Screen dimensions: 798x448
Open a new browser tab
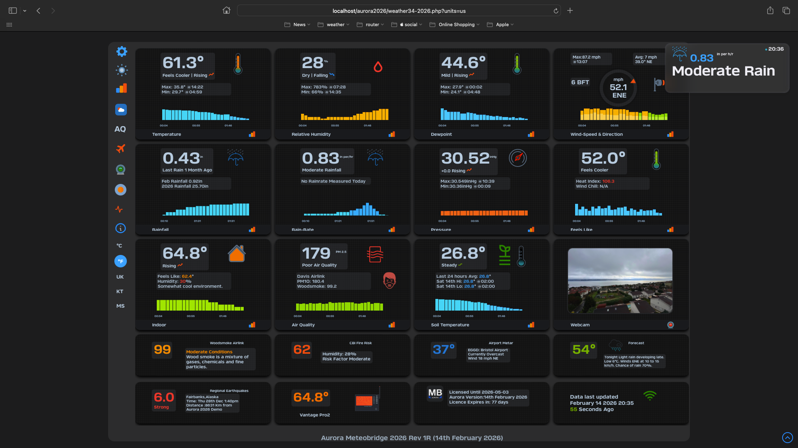coord(570,11)
